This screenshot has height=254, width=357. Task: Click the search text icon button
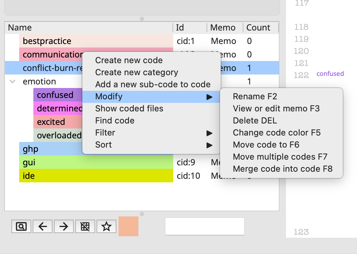(21, 226)
